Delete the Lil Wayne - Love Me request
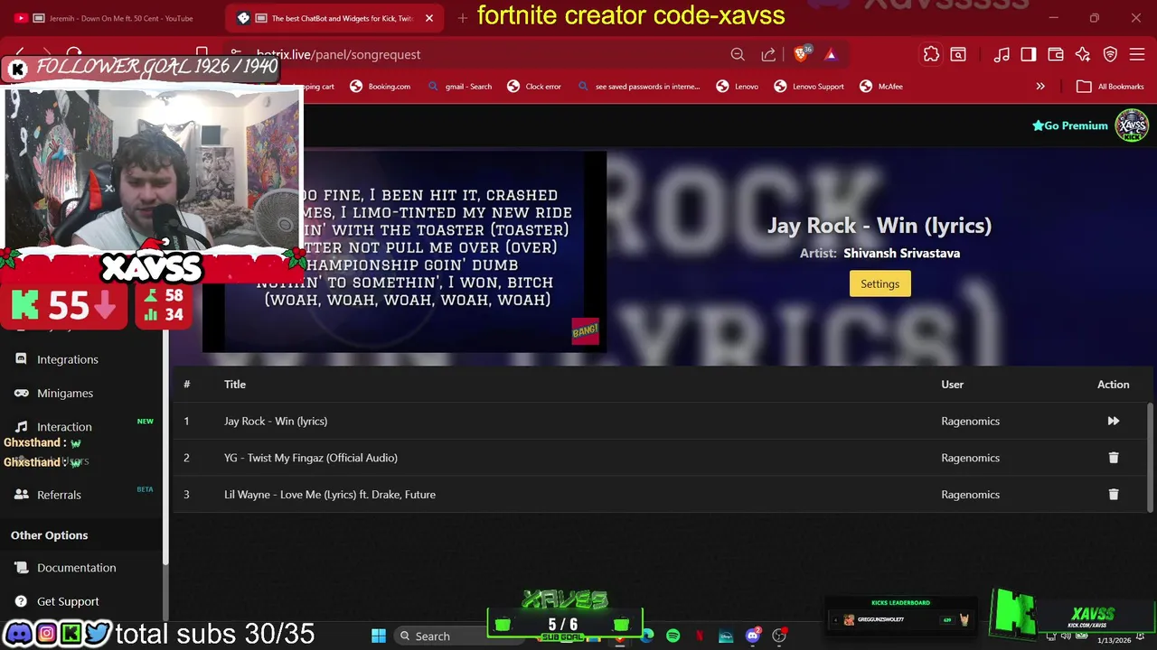This screenshot has width=1157, height=650. pos(1113,495)
